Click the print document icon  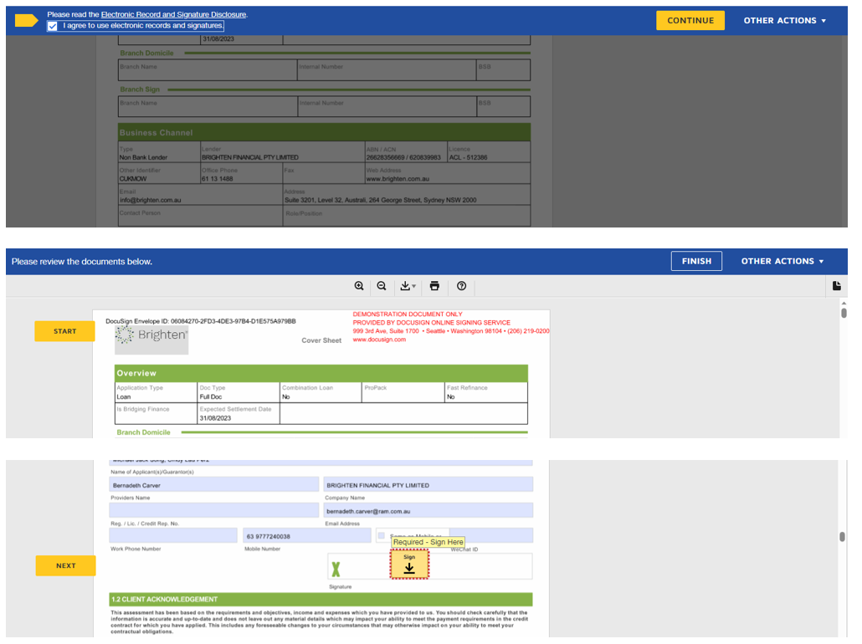click(x=434, y=286)
